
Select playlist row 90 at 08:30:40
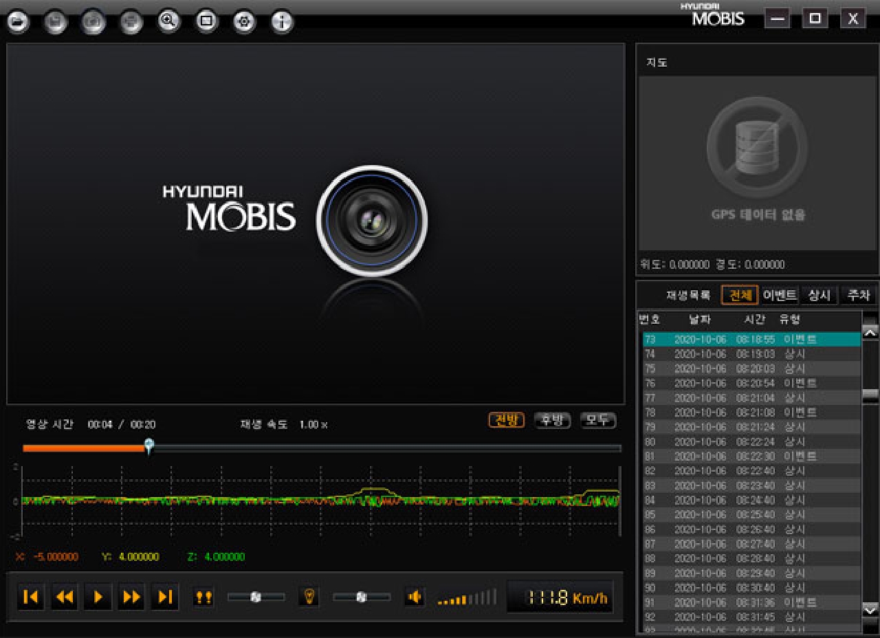click(751, 588)
